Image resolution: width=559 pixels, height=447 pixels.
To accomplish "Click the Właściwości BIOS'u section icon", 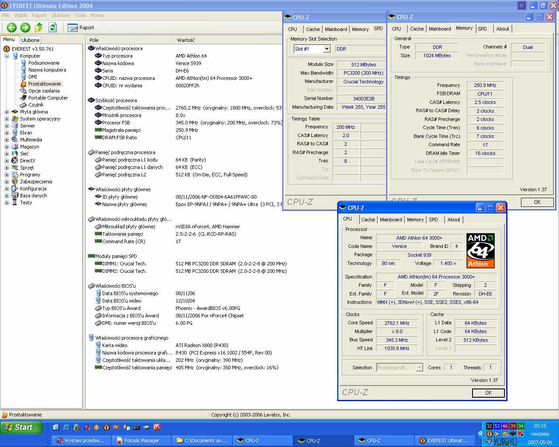I will 91,286.
